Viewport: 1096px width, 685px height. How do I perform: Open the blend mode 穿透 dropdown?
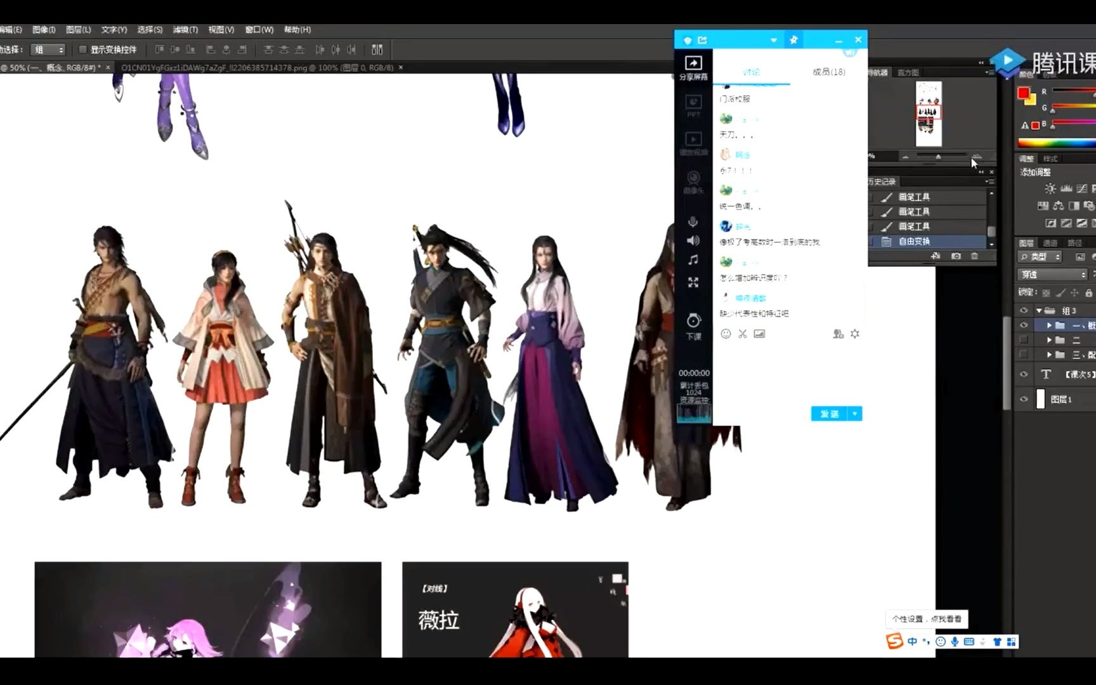(1053, 275)
